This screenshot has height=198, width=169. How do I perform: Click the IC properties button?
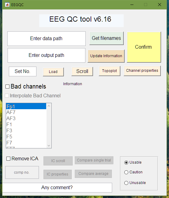[x=57, y=174]
